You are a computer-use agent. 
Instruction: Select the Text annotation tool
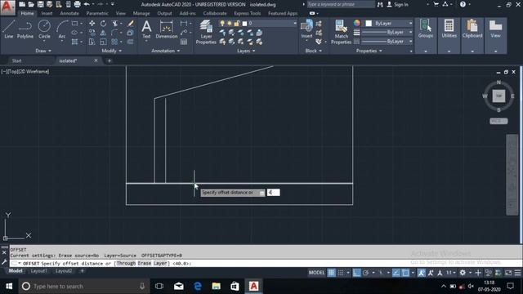(x=146, y=29)
